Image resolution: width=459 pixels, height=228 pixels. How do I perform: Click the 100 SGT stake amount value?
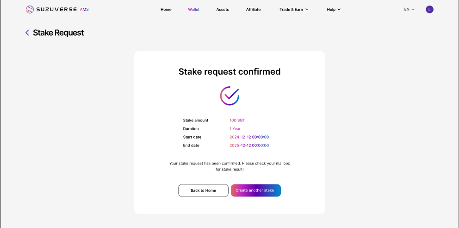(x=237, y=120)
